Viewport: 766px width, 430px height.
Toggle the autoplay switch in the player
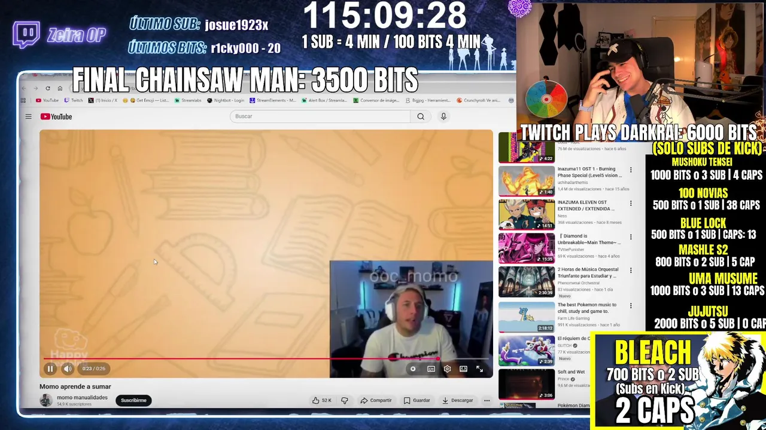(x=413, y=369)
